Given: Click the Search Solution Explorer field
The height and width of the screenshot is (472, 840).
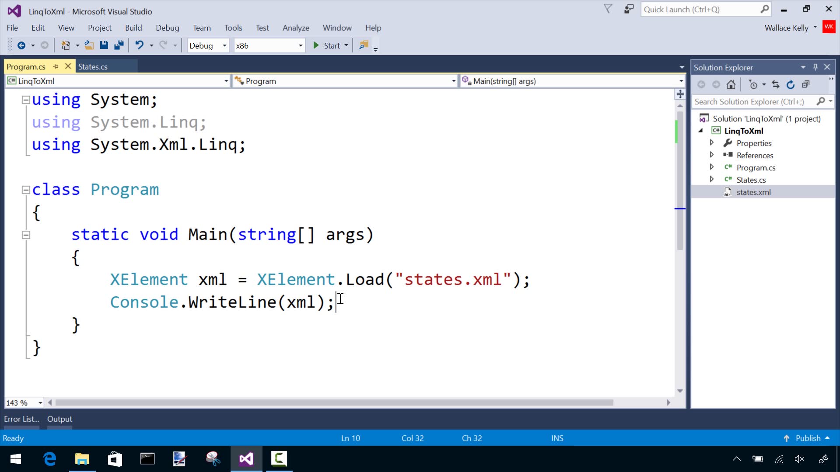Looking at the screenshot, I should point(753,102).
